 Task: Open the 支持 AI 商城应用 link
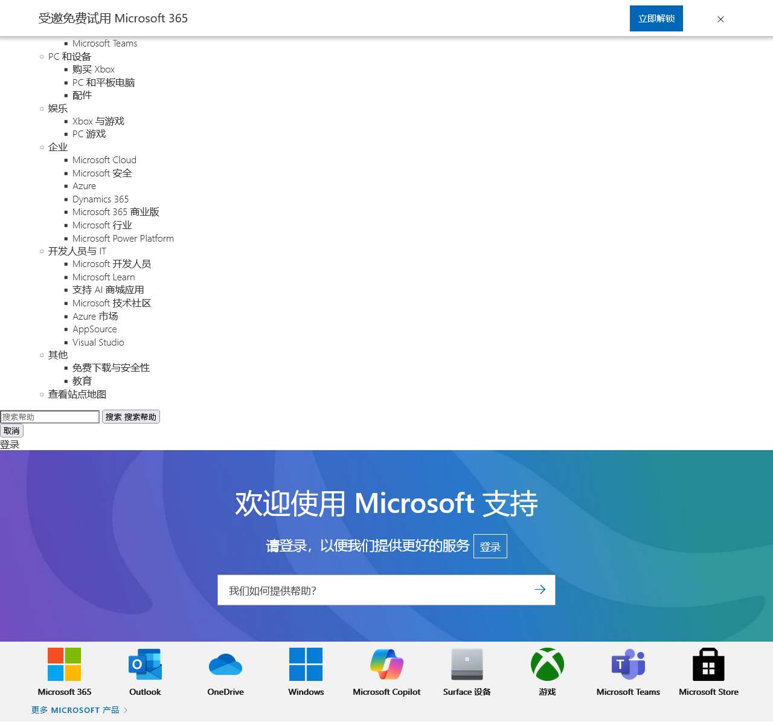click(108, 290)
